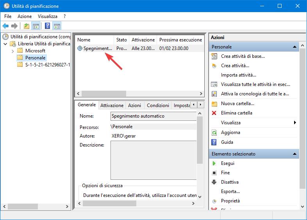Viewport: 307px width, 220px height.
Task: Click the Libreria Utilità di pianificazione folder icon
Action: tap(13, 44)
